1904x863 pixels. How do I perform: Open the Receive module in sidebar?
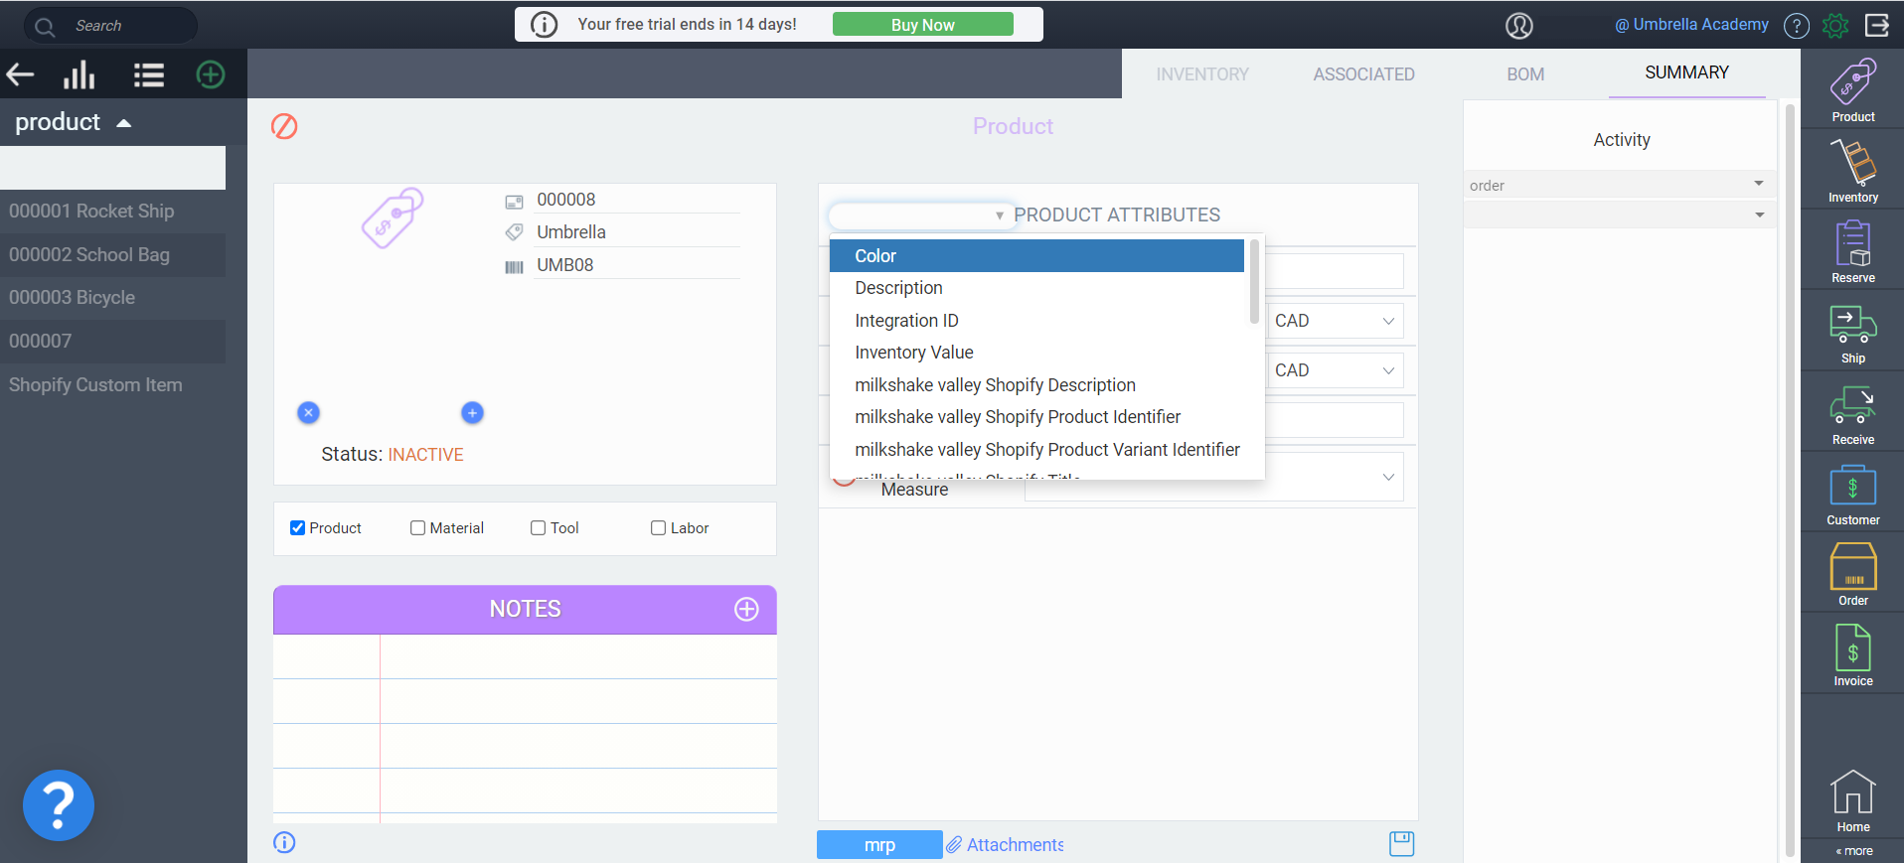(x=1853, y=414)
